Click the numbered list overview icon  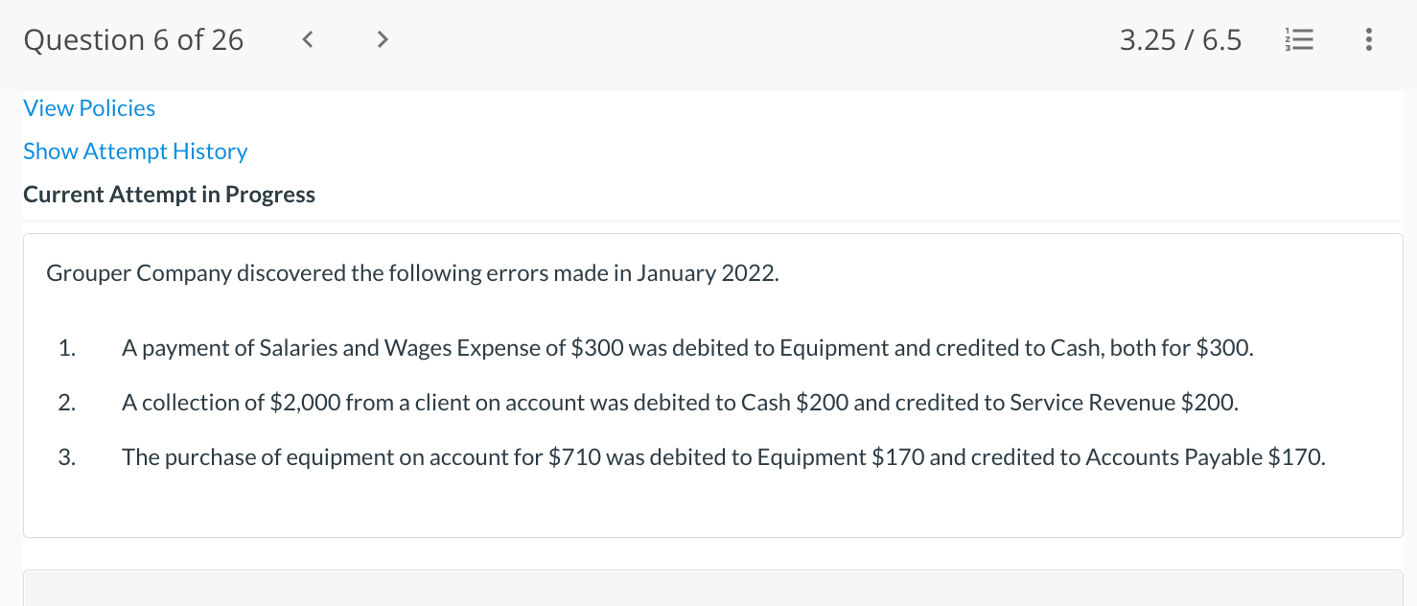pos(1299,39)
